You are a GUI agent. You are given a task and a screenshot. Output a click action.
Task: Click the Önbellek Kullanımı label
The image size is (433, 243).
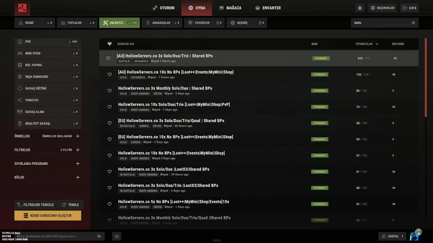[x=57, y=136]
